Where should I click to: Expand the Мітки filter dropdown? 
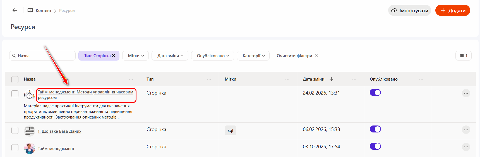point(136,55)
